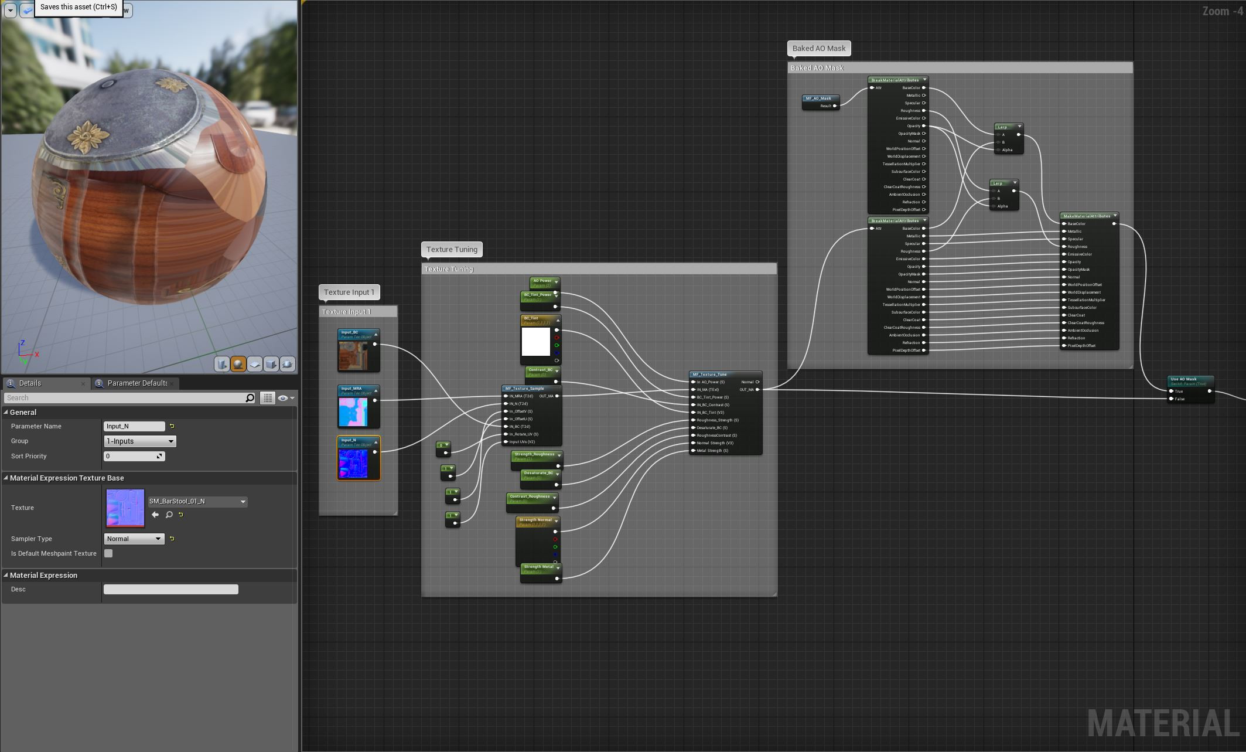
Task: Click the Details search magnifier icon
Action: pos(250,398)
